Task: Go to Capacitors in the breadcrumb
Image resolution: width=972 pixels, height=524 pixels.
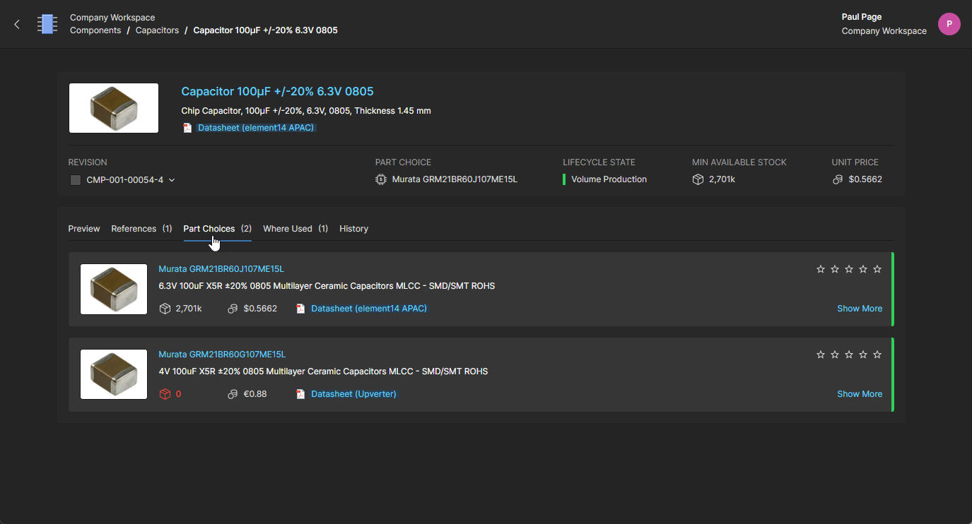Action: tap(157, 30)
